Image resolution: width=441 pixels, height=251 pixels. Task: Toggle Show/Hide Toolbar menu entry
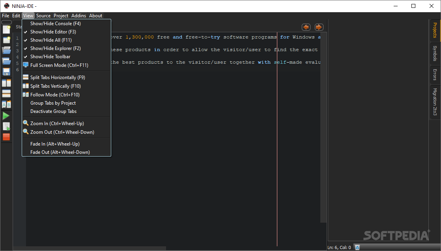66,57
